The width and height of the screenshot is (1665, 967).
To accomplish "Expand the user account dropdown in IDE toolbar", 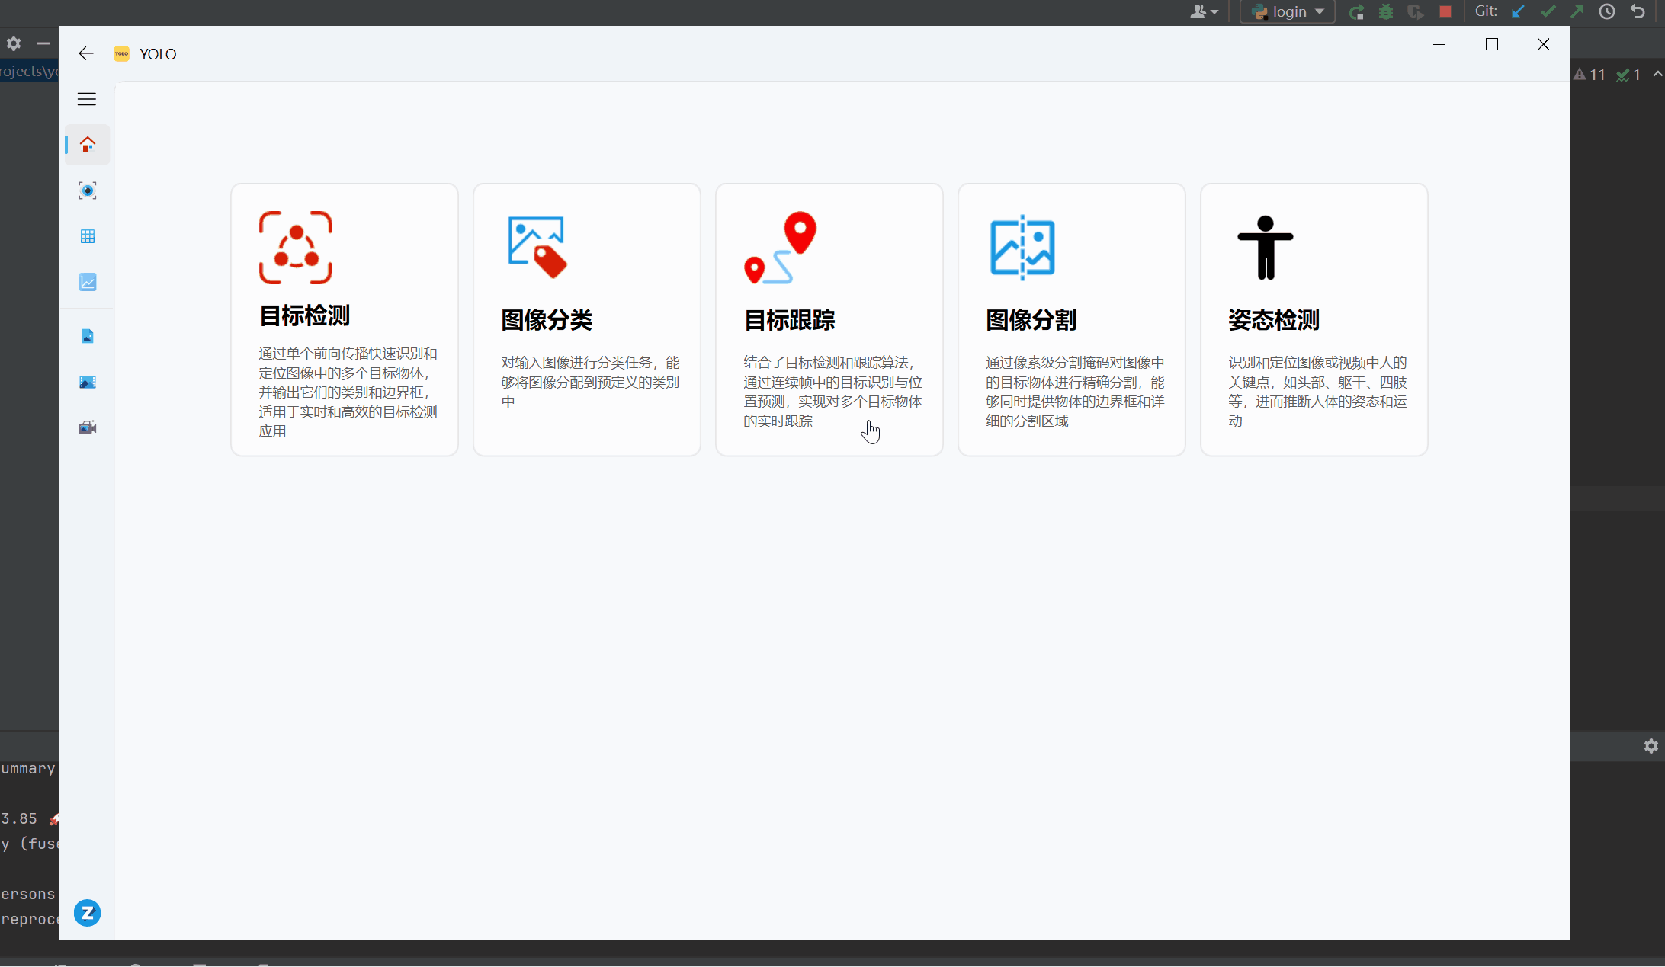I will 1205,11.
